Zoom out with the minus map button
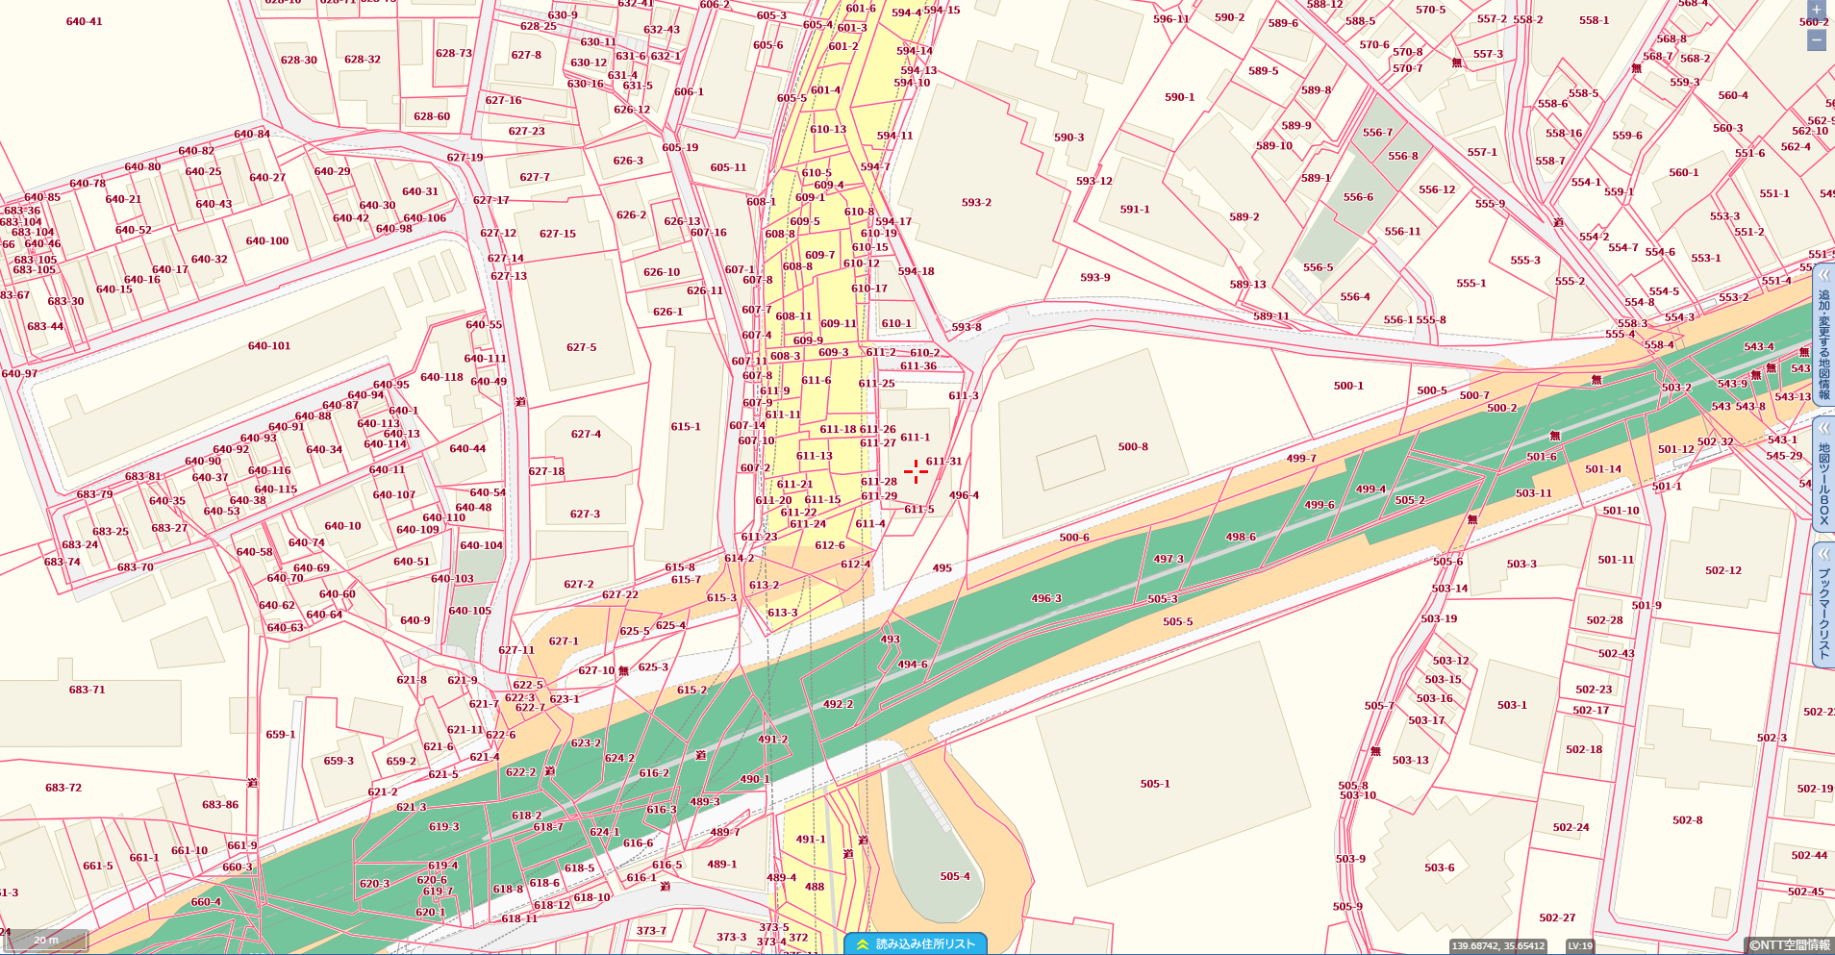The image size is (1835, 955). [1816, 40]
